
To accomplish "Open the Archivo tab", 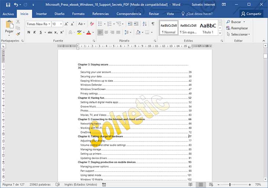I will 8,14.
